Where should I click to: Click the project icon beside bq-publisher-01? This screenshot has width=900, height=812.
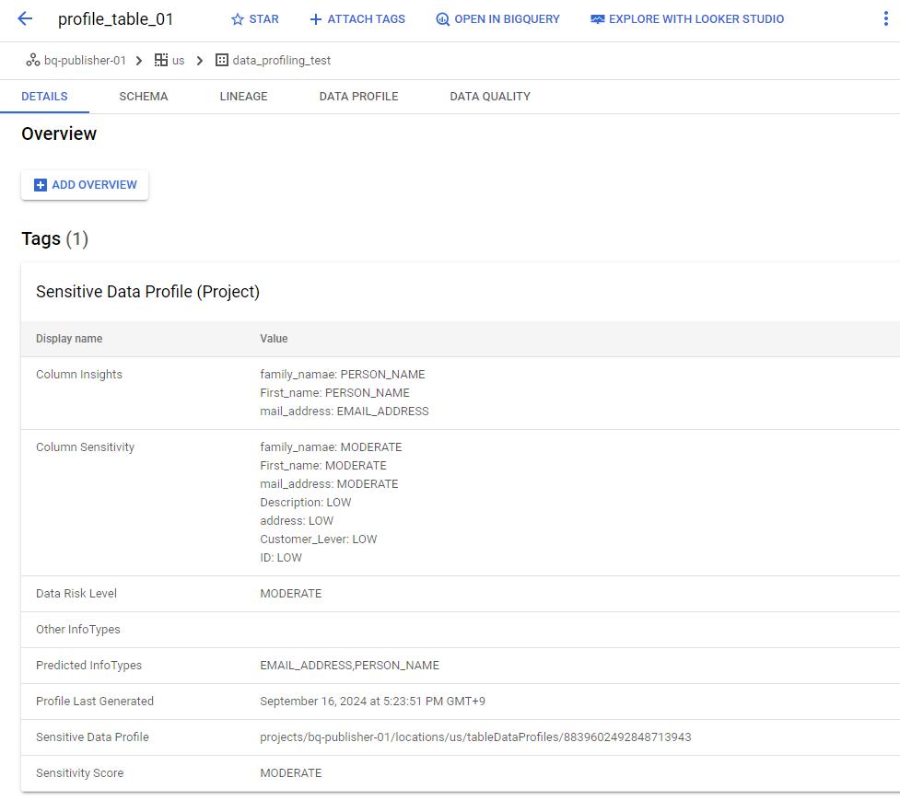(33, 60)
